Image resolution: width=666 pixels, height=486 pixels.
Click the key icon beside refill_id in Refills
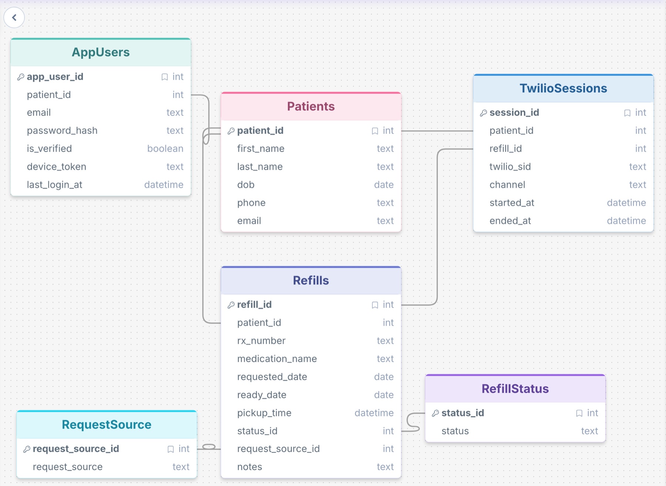(231, 305)
